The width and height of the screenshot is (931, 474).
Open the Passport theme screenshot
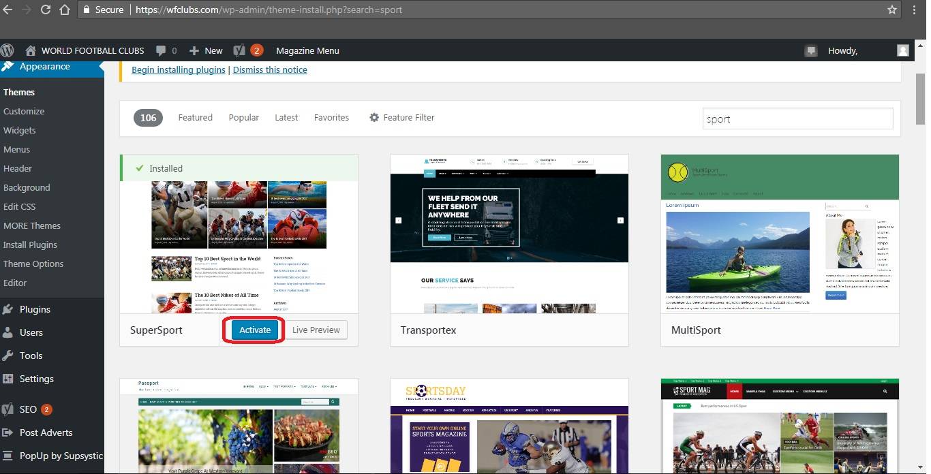coord(239,426)
